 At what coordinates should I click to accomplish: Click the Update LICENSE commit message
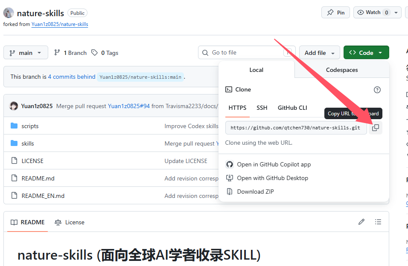pos(186,160)
